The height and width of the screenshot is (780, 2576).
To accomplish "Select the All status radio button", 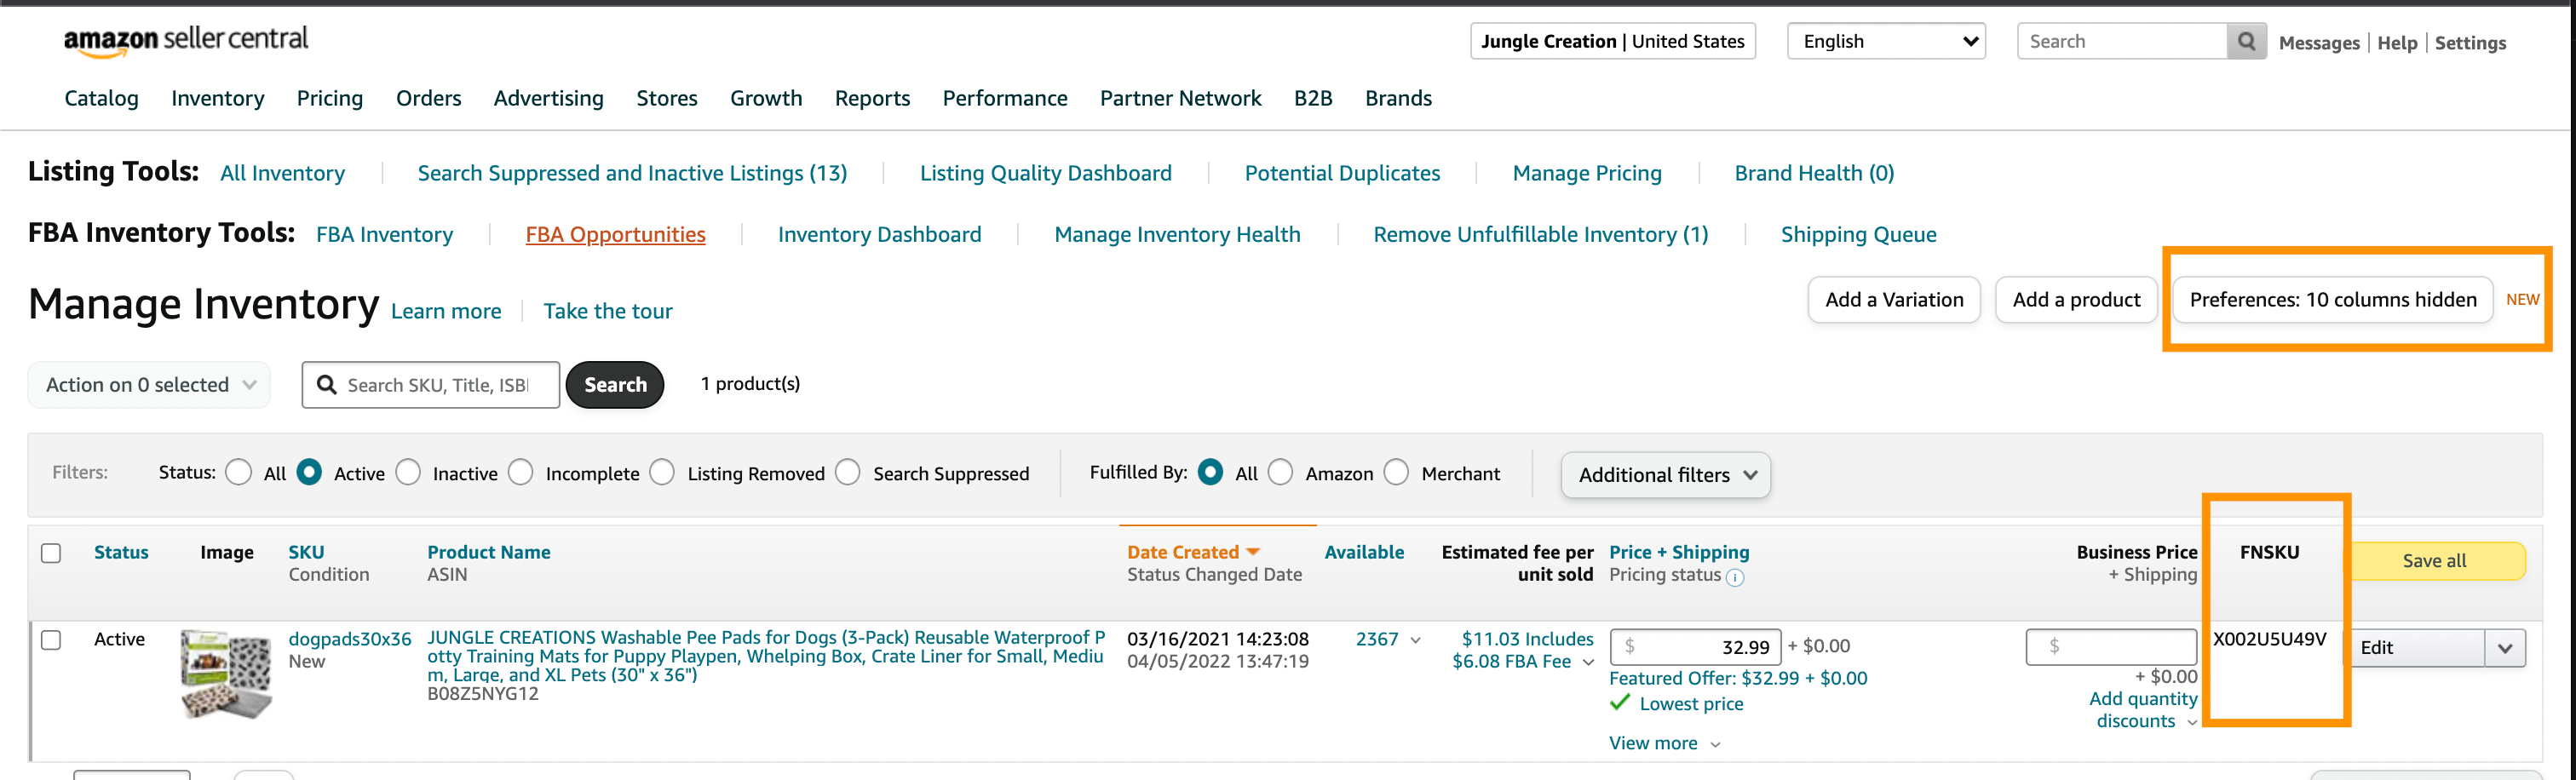I will coord(238,472).
